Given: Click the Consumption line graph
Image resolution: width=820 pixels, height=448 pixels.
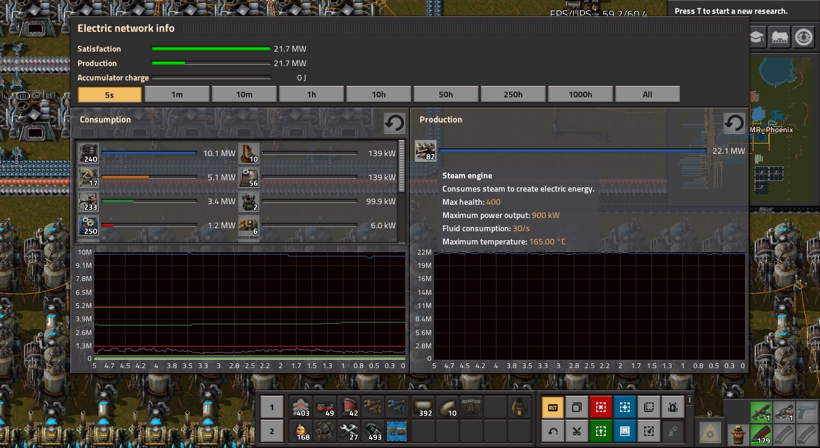Looking at the screenshot, I should [250, 306].
